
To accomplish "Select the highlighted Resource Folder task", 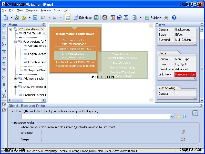I will pos(185,74).
